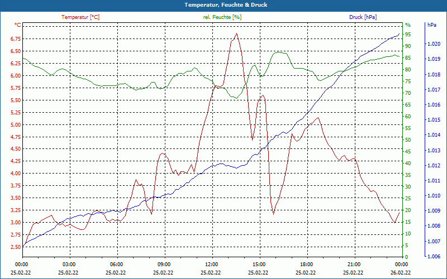Click the 15:00 time axis label

[259, 264]
